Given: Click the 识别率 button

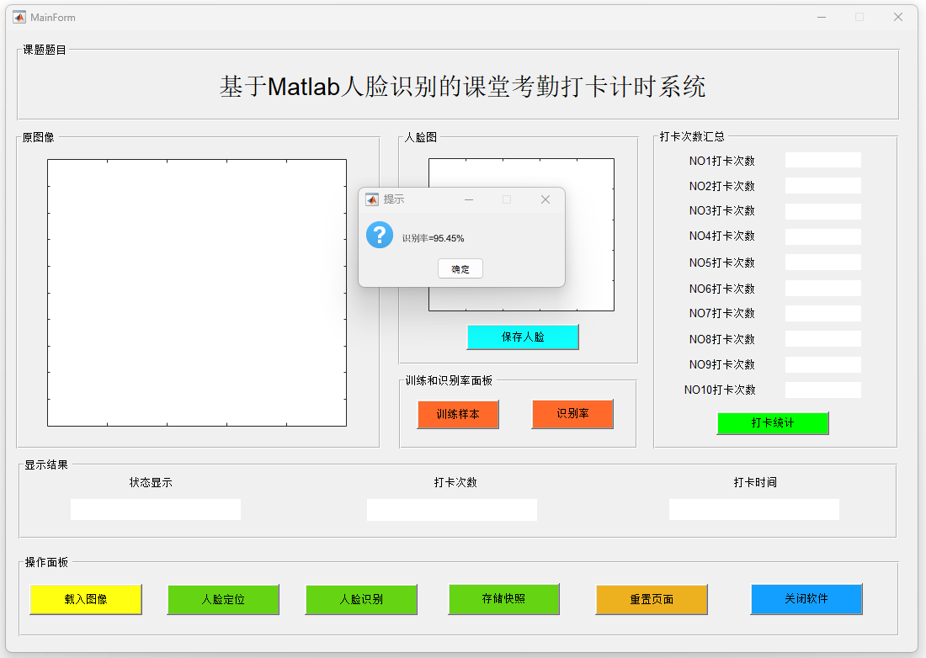Looking at the screenshot, I should tap(572, 414).
